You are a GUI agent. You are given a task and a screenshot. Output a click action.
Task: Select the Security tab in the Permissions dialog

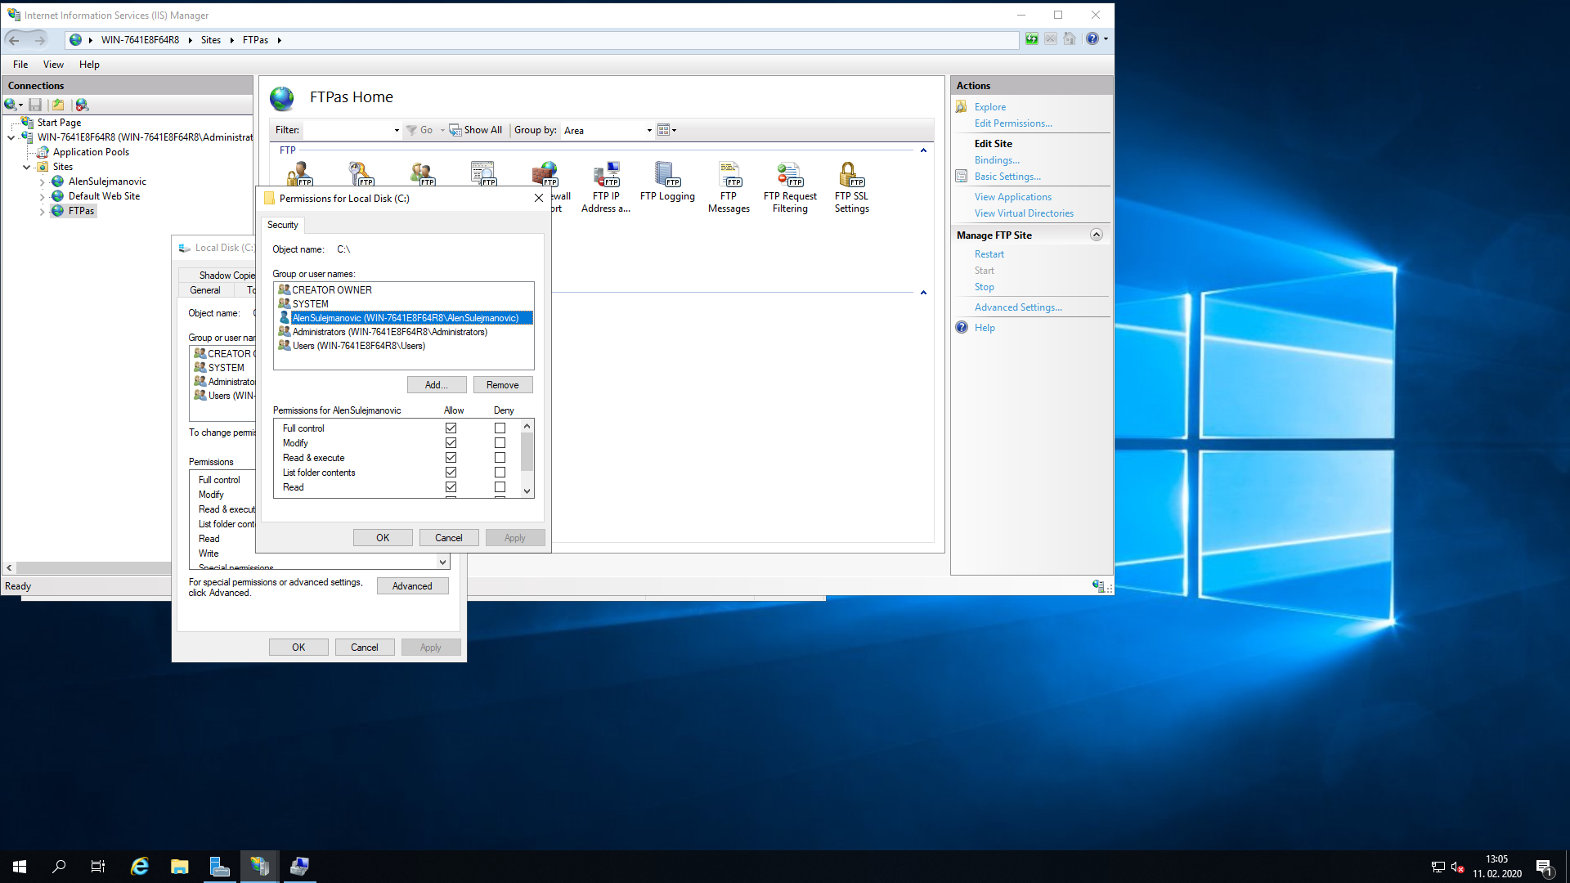282,225
